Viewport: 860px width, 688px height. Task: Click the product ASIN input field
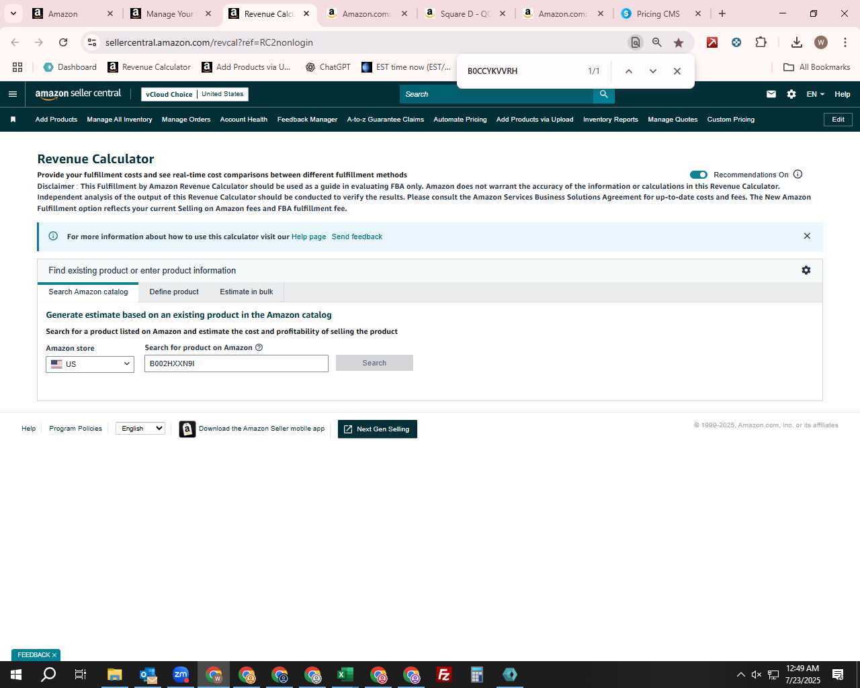236,363
